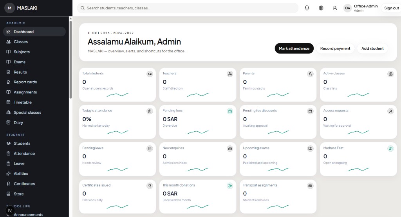
Task: Click the Timetable sidebar icon
Action: tap(9, 102)
